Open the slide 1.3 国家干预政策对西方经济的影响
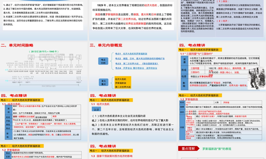 tap(133, 151)
